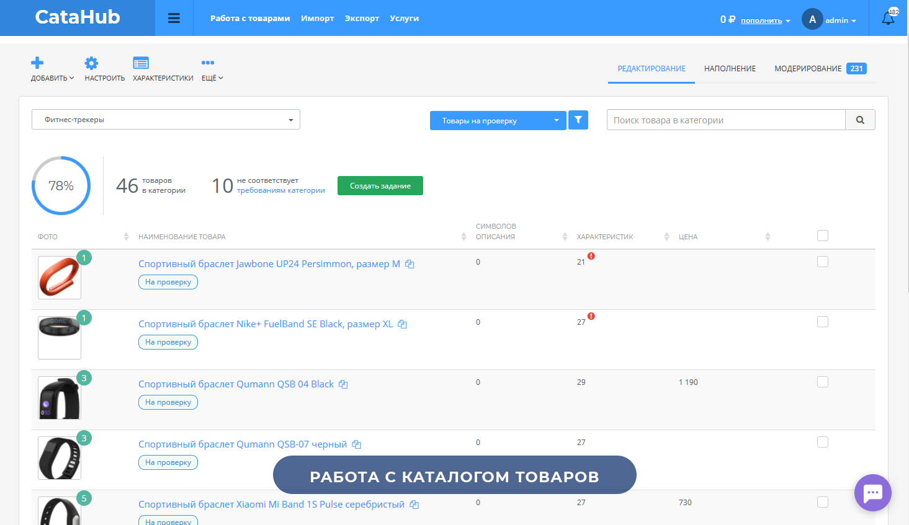Open notifications bell
The height and width of the screenshot is (525, 909).
pyautogui.click(x=889, y=18)
